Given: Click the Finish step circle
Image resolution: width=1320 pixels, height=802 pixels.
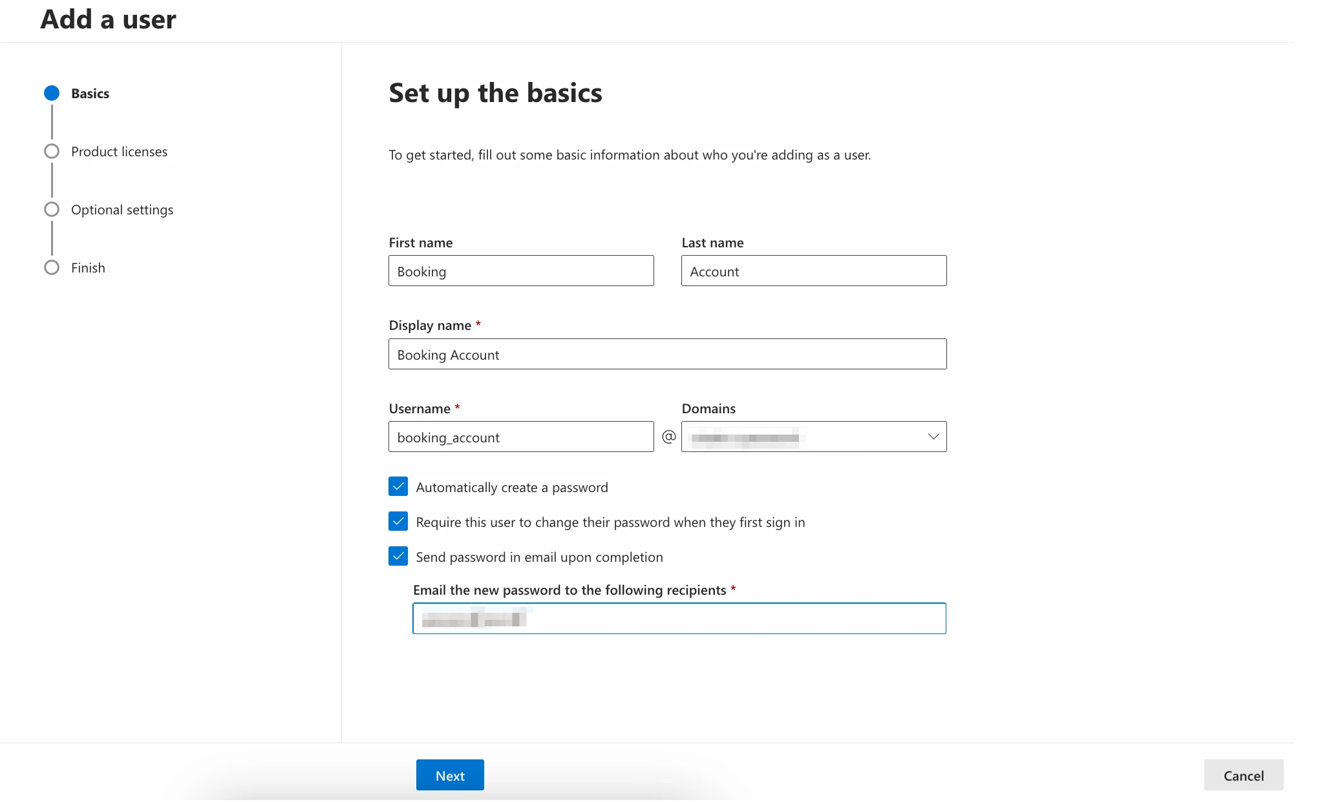Looking at the screenshot, I should point(52,267).
